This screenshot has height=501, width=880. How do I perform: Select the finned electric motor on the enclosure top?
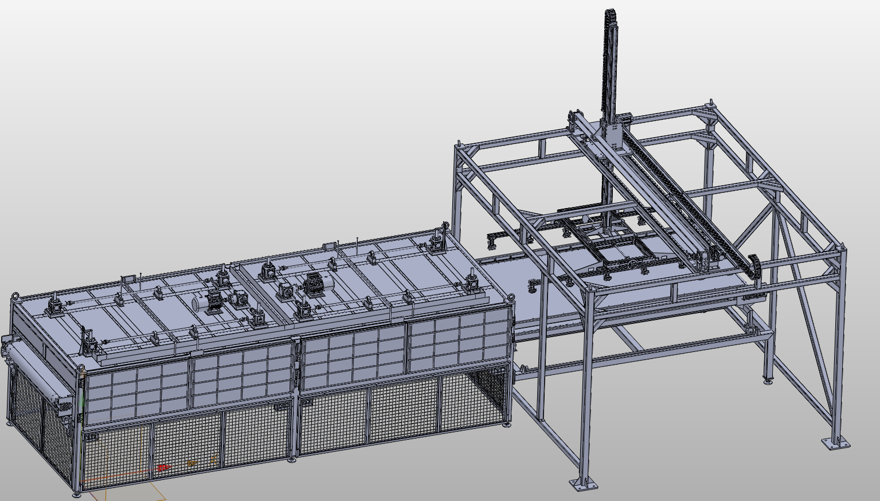pos(315,282)
